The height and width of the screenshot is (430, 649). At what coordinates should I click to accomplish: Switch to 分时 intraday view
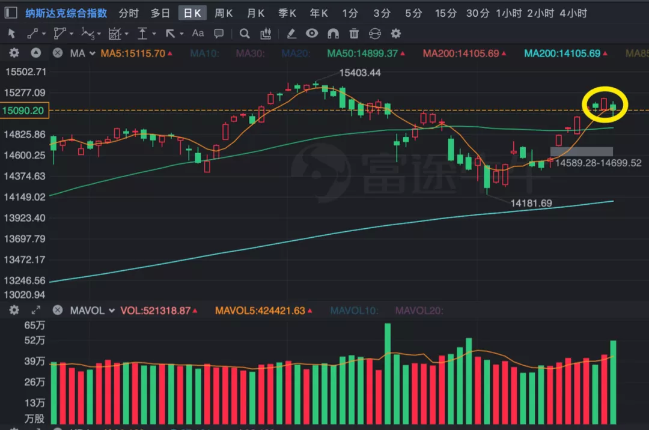click(x=129, y=13)
